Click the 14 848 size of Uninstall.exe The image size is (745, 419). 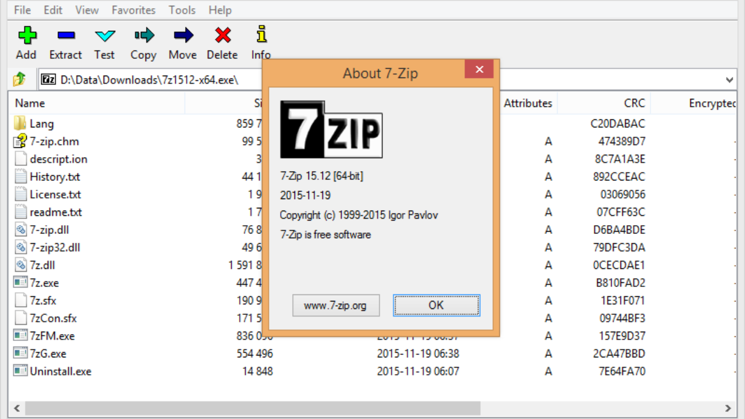(258, 371)
